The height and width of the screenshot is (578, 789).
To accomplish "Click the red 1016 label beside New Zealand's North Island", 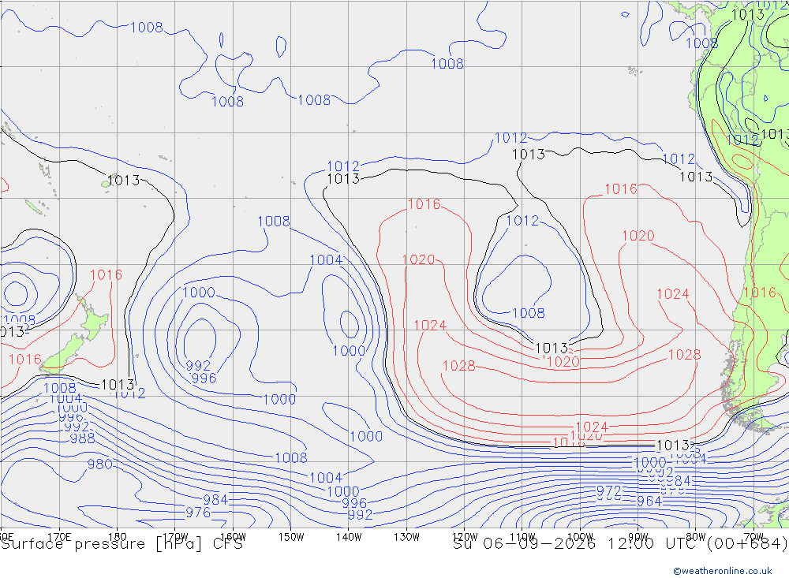I will point(107,274).
